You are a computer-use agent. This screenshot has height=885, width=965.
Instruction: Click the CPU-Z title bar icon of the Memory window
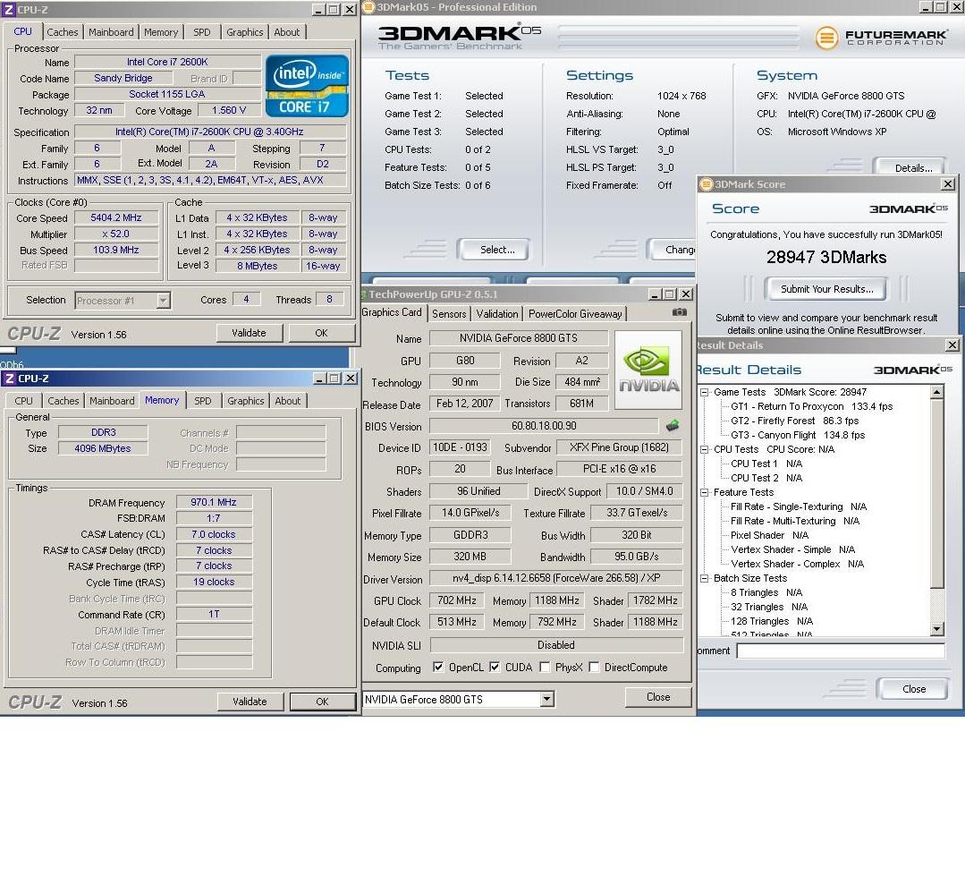pos(9,379)
